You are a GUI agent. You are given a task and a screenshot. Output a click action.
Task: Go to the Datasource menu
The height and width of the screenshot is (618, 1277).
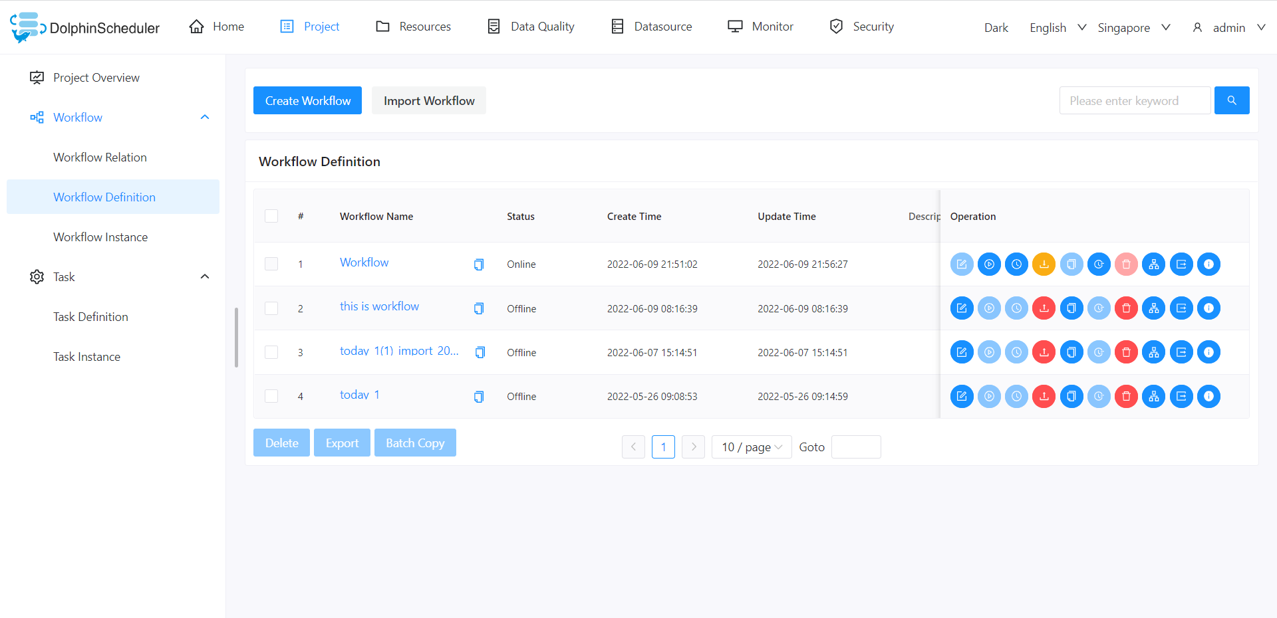[651, 27]
